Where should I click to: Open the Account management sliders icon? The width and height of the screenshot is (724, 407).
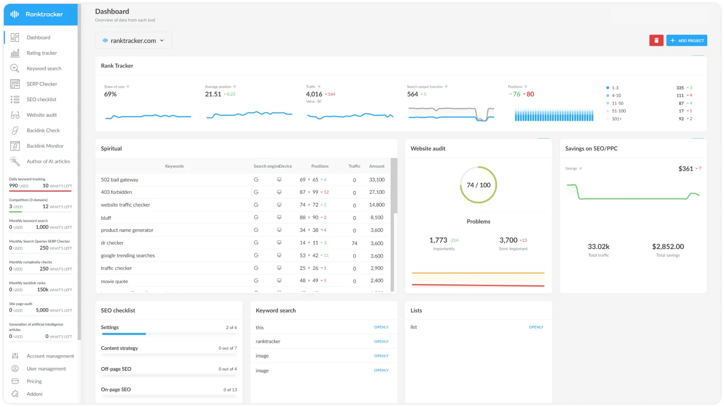click(15, 356)
